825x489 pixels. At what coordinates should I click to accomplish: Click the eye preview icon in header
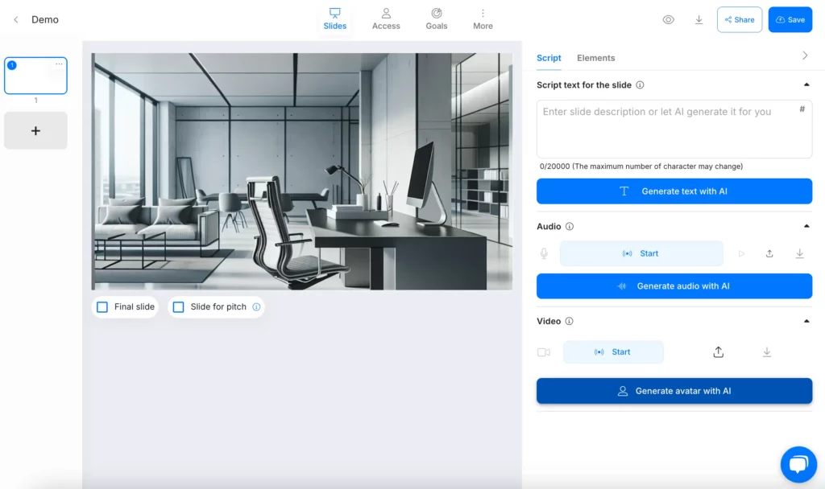[x=668, y=19]
